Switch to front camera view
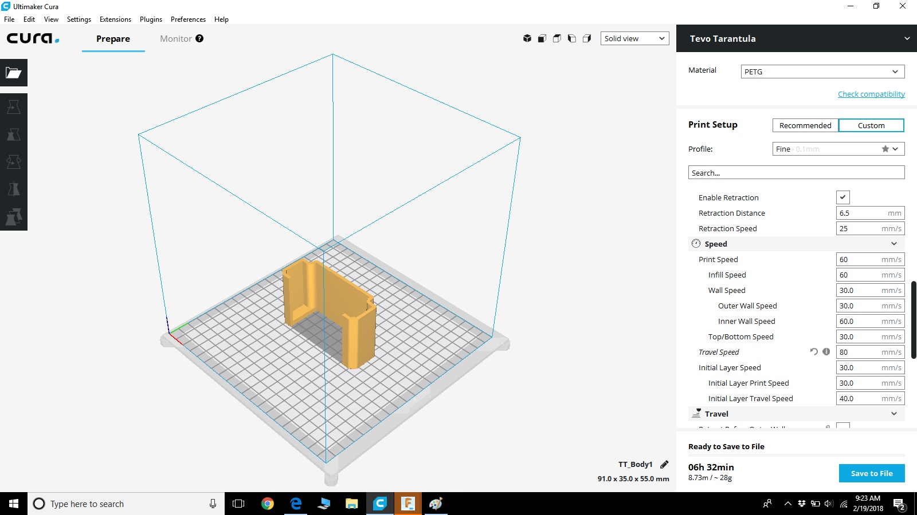The width and height of the screenshot is (917, 515). point(542,38)
